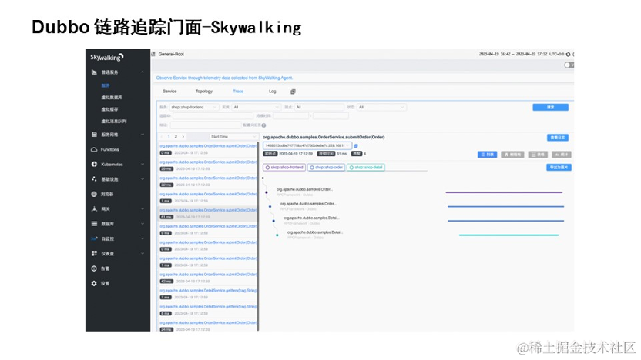Open the 61 ms submitOrder trace
This screenshot has height=360, width=641.
208,214
